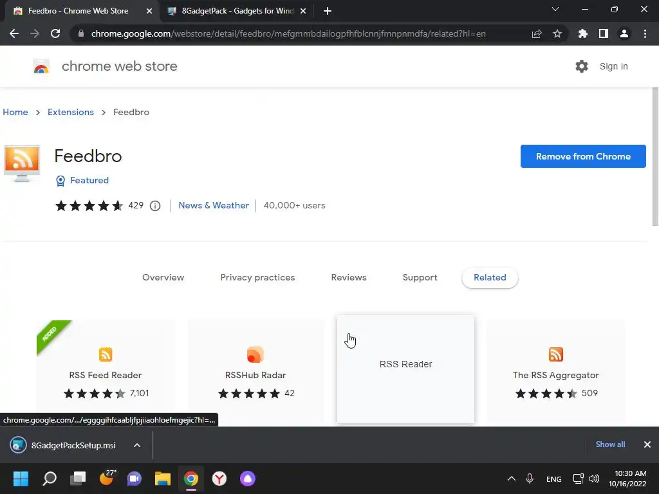Viewport: 659px width, 494px height.
Task: Open the volume tray icon
Action: pyautogui.click(x=594, y=479)
